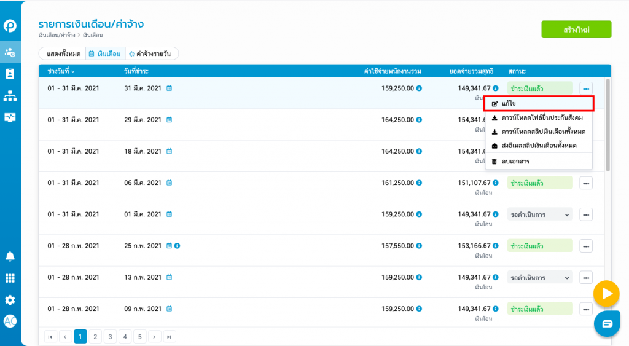Expand รอดำเนินการ status dropdown for 13 ก.พ. 2021
This screenshot has width=629, height=346.
(540, 278)
